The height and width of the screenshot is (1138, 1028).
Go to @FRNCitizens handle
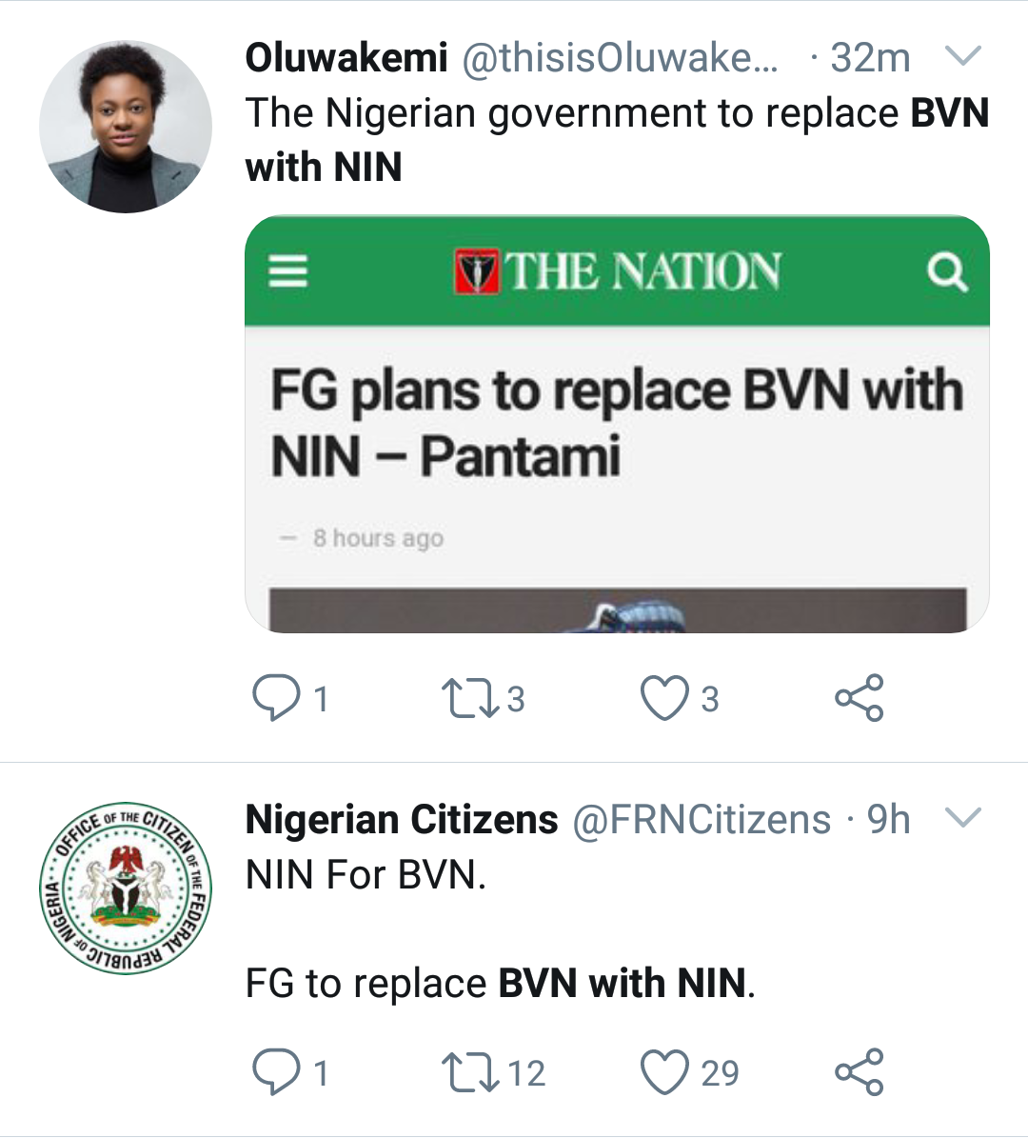coord(701,820)
